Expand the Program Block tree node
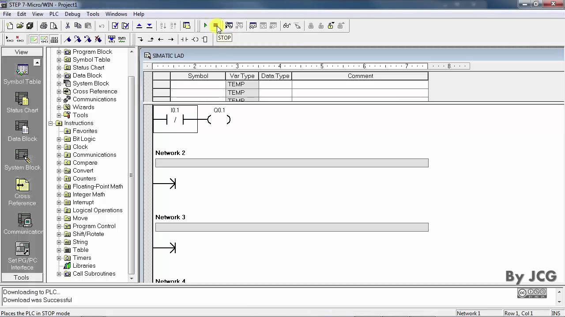The width and height of the screenshot is (565, 317). click(x=59, y=52)
